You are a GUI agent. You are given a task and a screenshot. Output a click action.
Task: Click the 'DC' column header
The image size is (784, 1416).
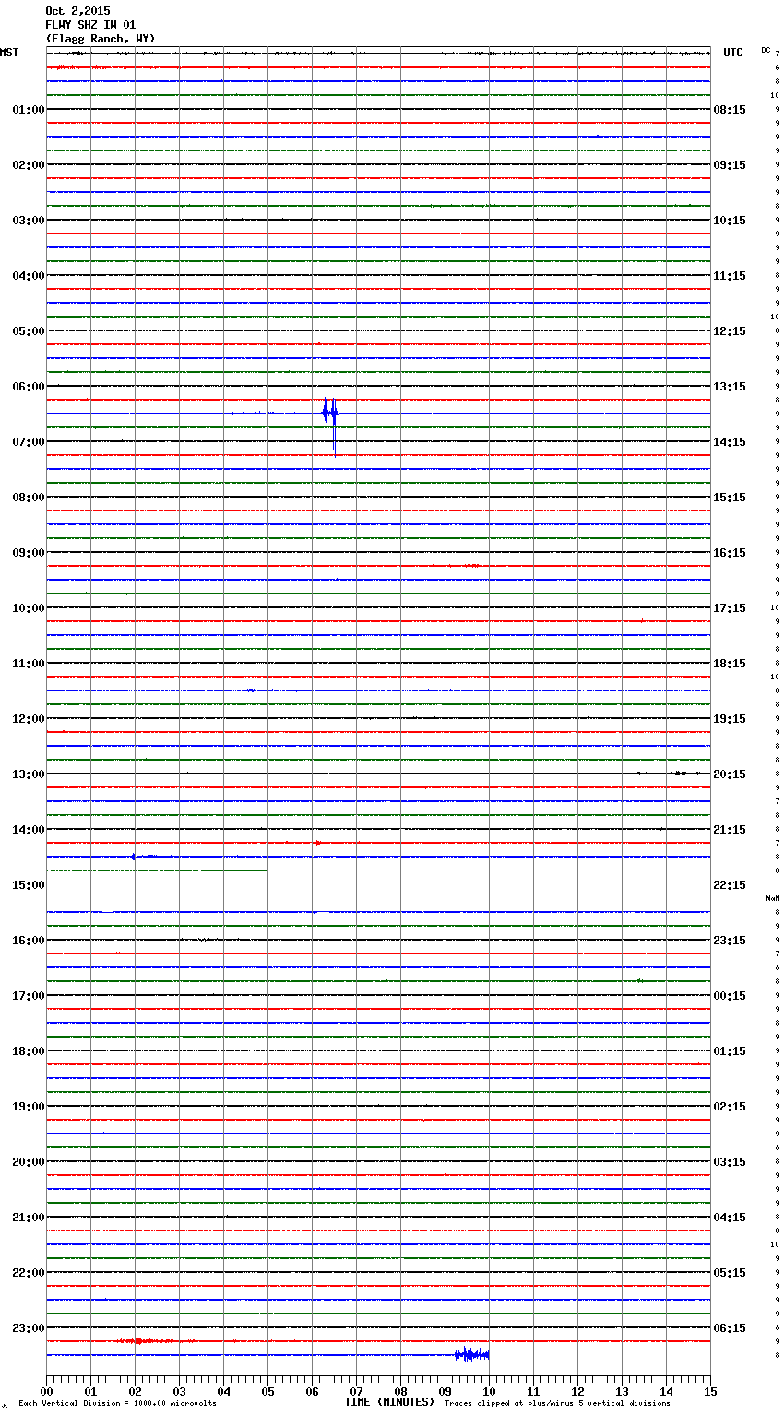(766, 50)
